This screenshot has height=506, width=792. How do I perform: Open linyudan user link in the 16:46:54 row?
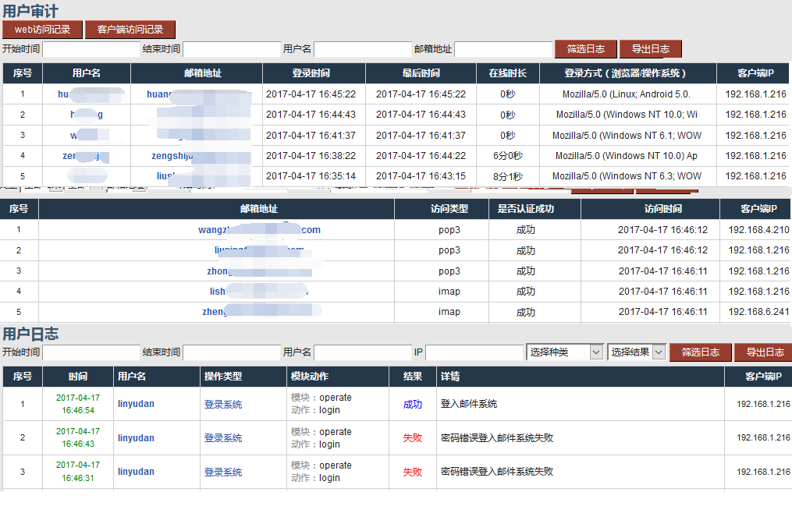point(136,404)
